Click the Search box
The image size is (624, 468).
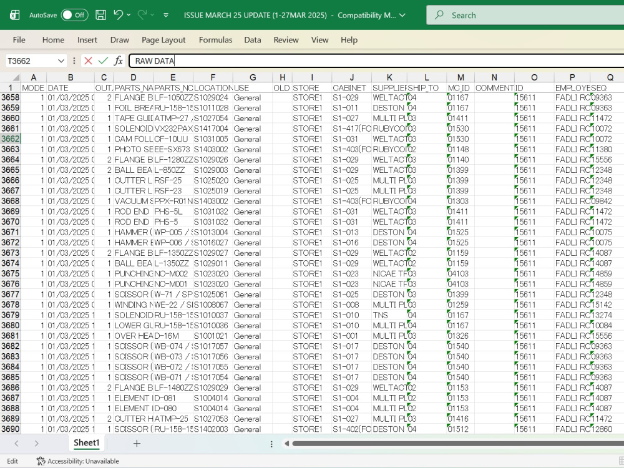tap(525, 15)
